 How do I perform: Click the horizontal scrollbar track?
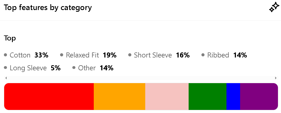coord(141,78)
